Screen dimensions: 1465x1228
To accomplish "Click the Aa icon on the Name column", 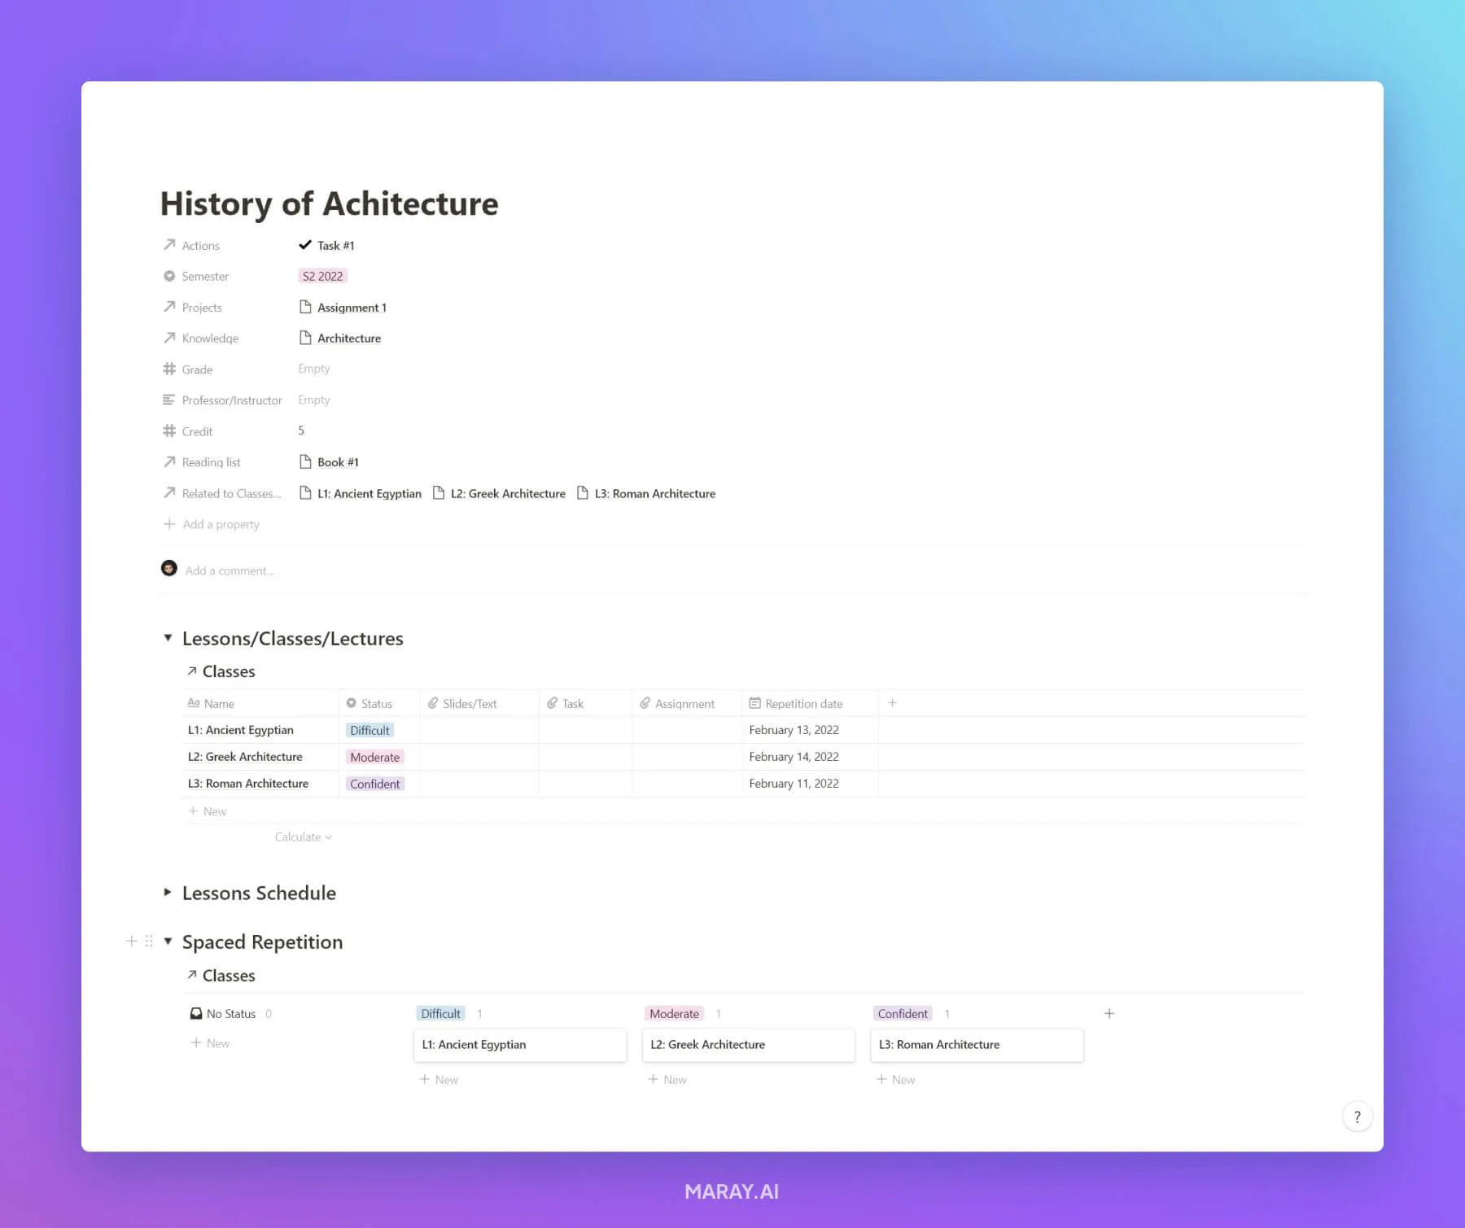I will click(x=195, y=702).
